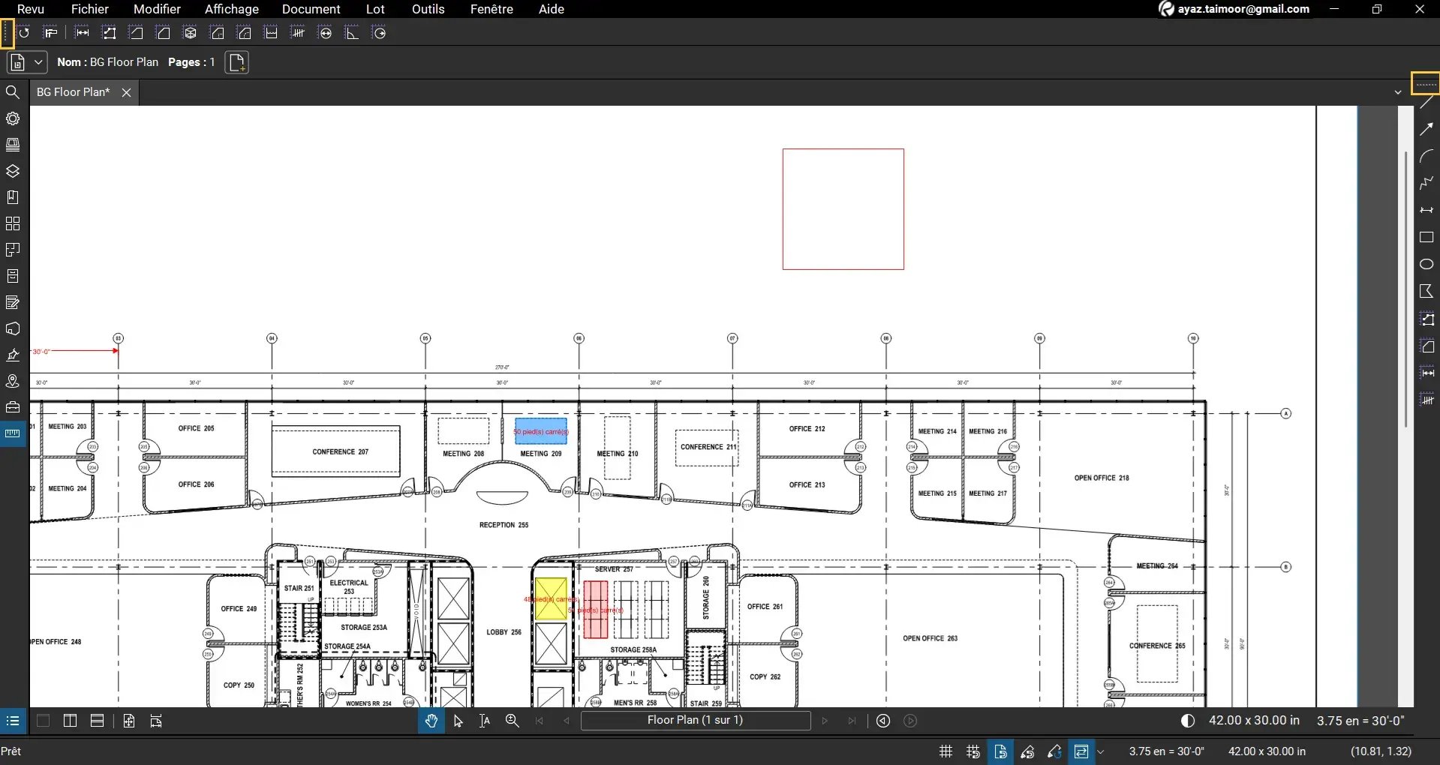Expand the open tabs chevron list
1440x765 pixels.
click(1397, 91)
